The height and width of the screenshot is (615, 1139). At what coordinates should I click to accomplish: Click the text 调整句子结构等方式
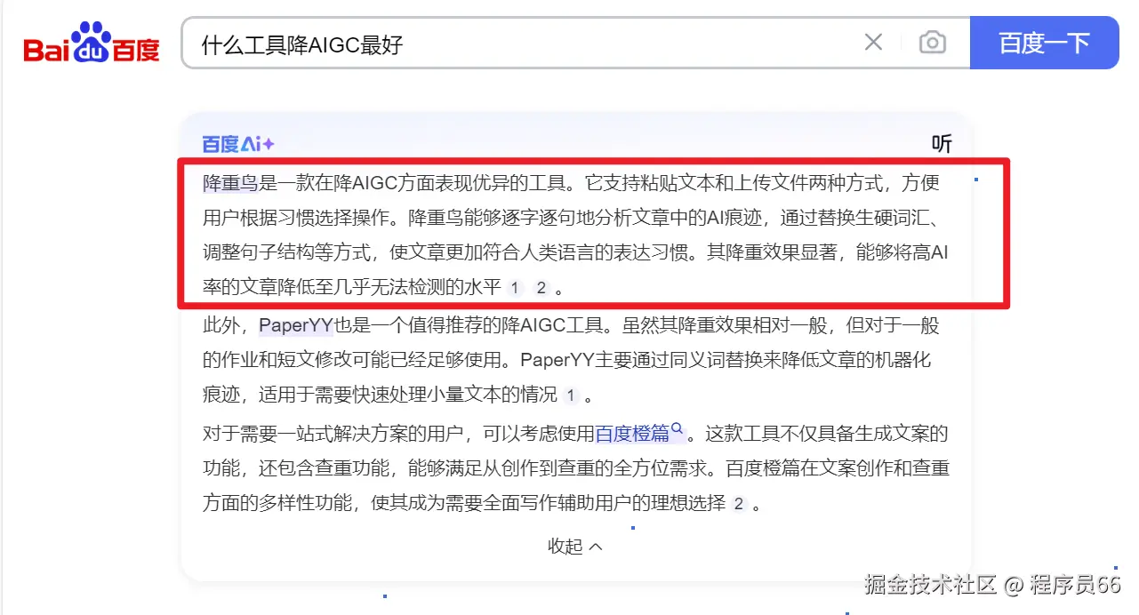[286, 253]
